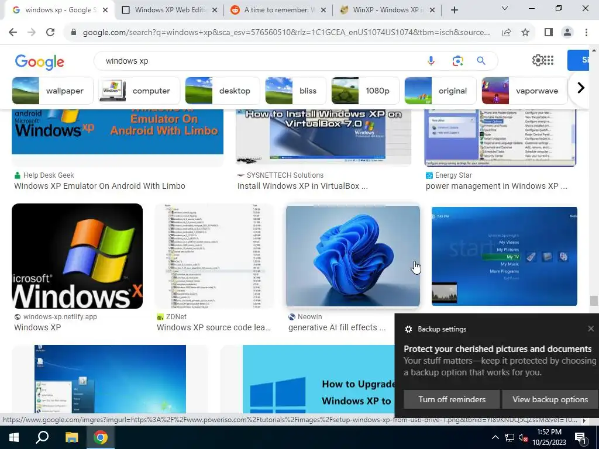The height and width of the screenshot is (449, 599).
Task: Filter results by the wallpaper chip
Action: (53, 91)
